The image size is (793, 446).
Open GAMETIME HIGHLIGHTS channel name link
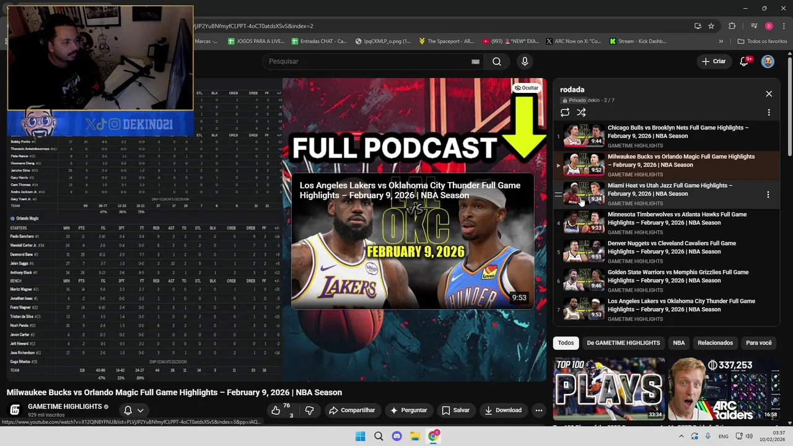click(x=64, y=406)
